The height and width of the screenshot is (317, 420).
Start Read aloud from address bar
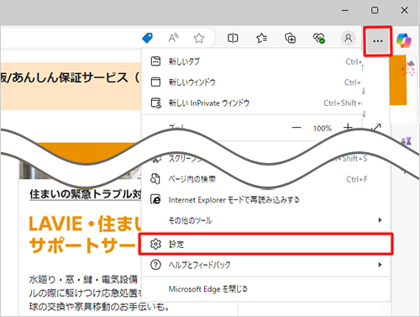click(x=173, y=38)
